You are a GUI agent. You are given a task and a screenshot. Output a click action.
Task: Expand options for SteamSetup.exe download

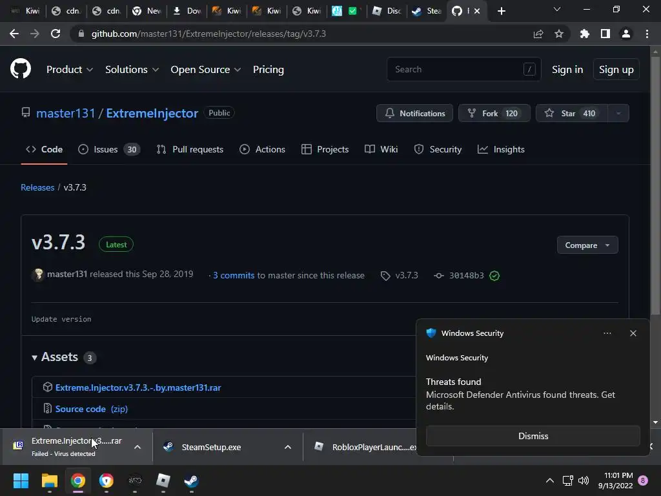click(x=288, y=447)
